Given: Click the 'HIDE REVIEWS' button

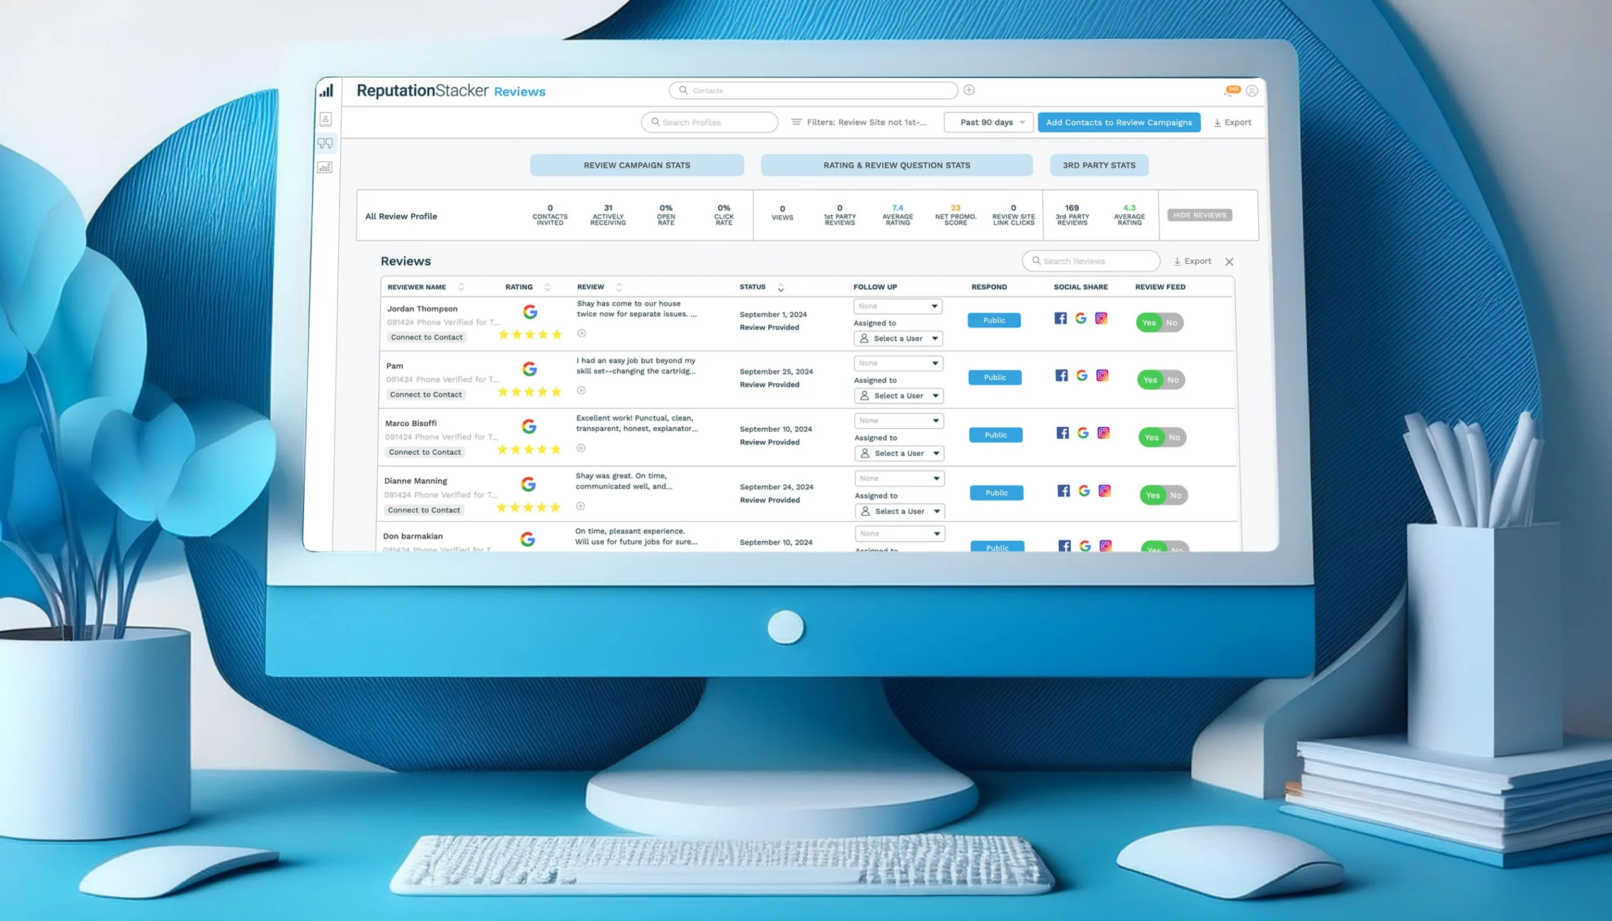Looking at the screenshot, I should tap(1199, 215).
